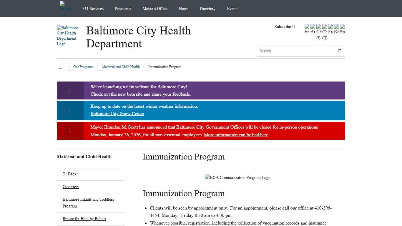Open the Bmore for Healthy Babies page
This screenshot has width=402, height=226.
[84, 219]
